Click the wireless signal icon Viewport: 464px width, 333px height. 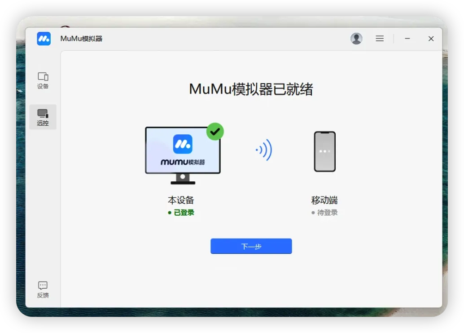coord(264,150)
